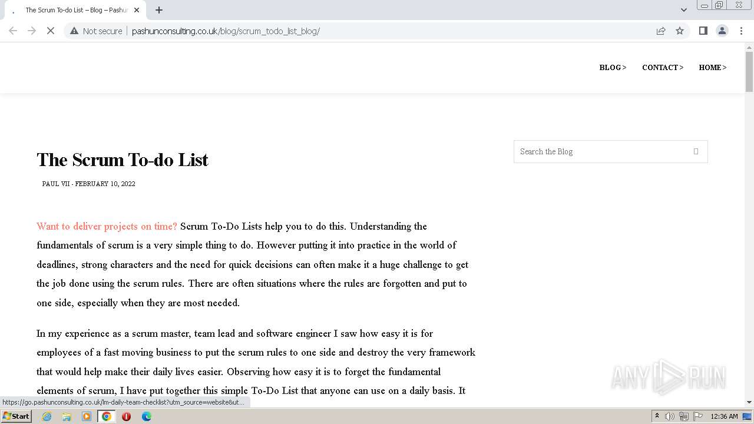Open the volume speaker tray icon
The height and width of the screenshot is (424, 754).
click(x=670, y=416)
